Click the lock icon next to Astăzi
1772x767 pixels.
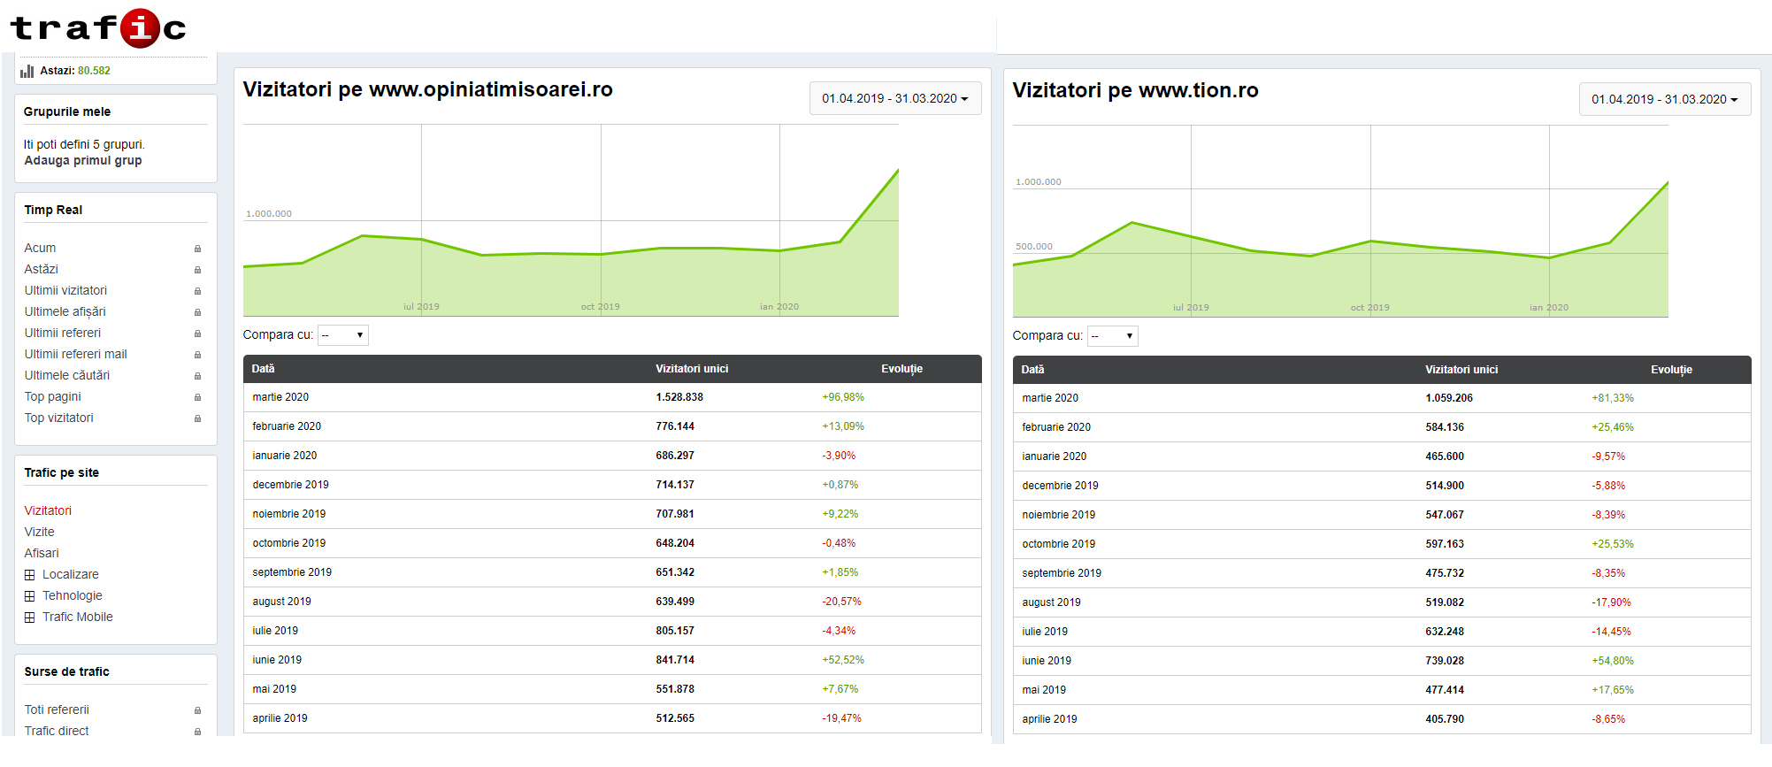pyautogui.click(x=197, y=270)
